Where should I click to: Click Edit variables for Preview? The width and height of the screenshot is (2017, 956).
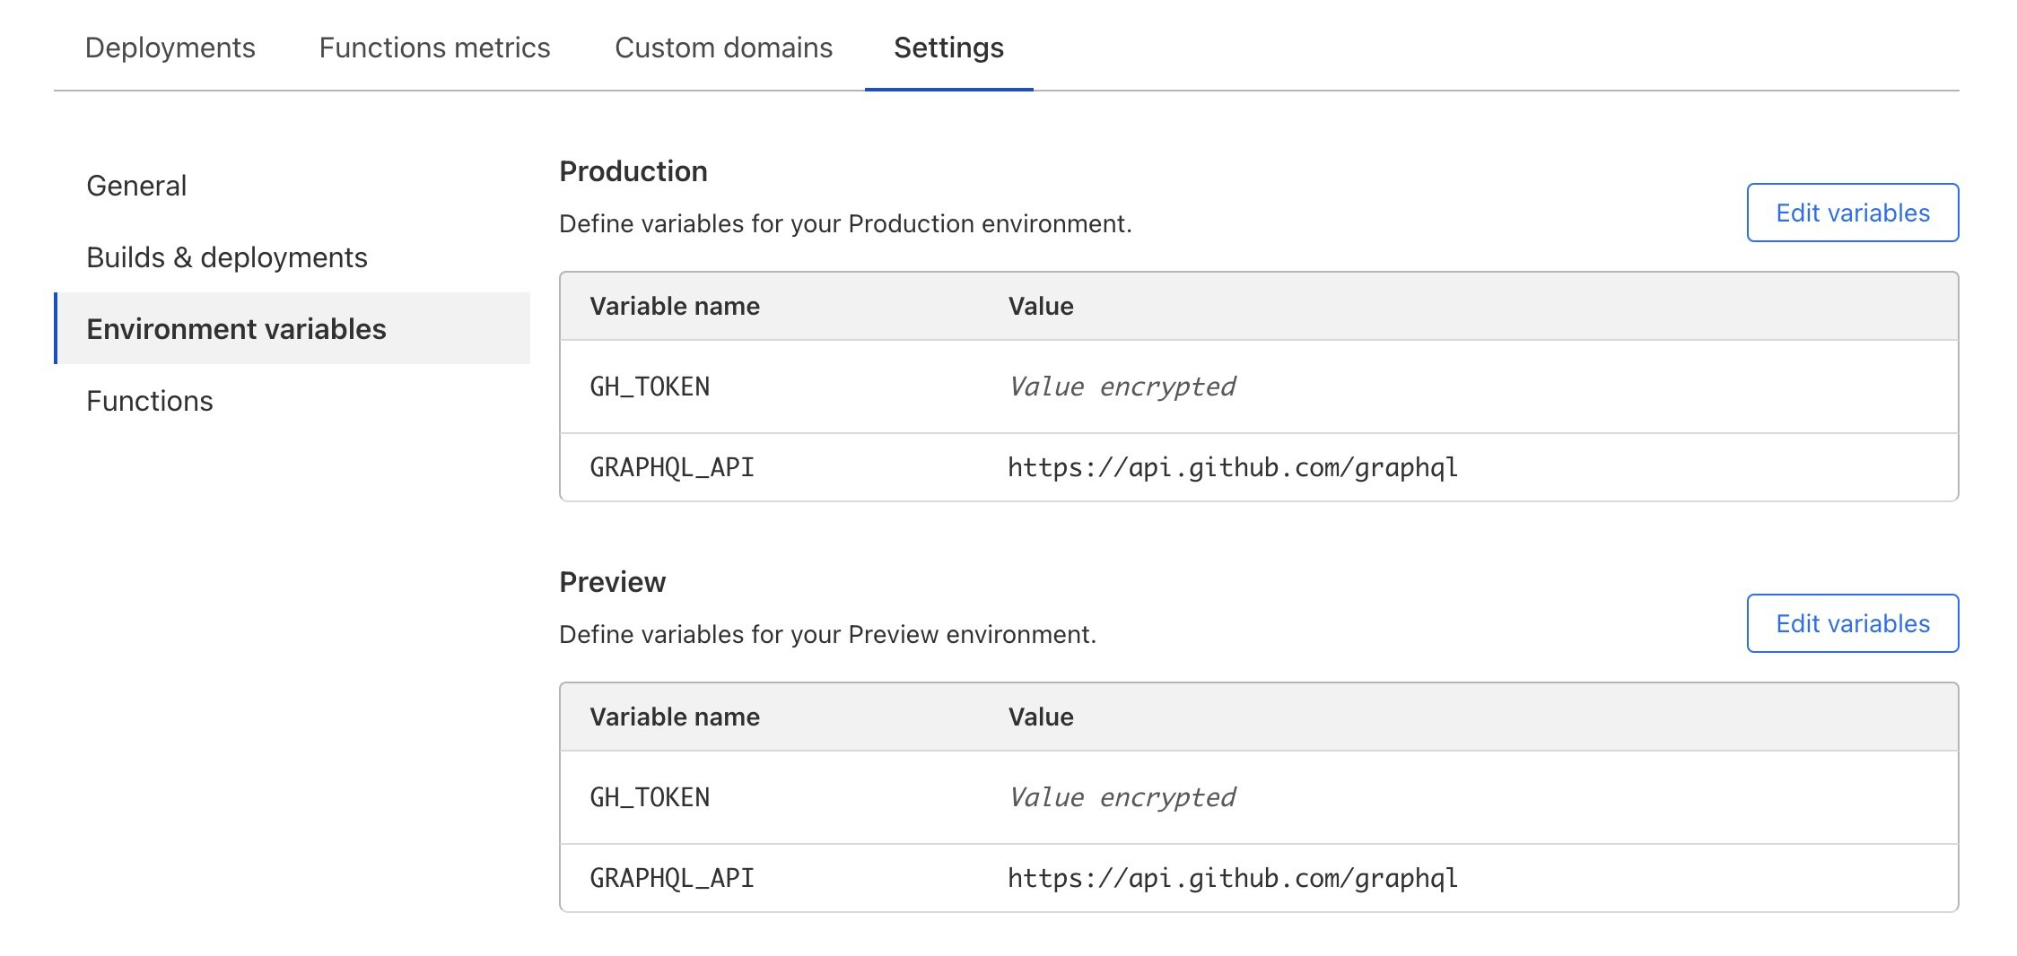pos(1852,623)
